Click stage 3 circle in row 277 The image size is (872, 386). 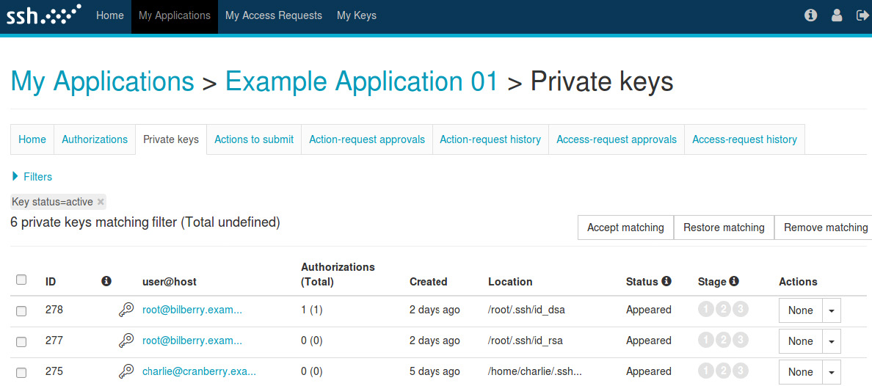[740, 340]
